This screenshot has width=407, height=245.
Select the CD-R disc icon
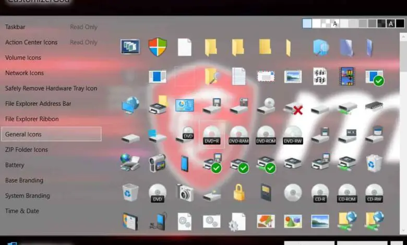[320, 193]
